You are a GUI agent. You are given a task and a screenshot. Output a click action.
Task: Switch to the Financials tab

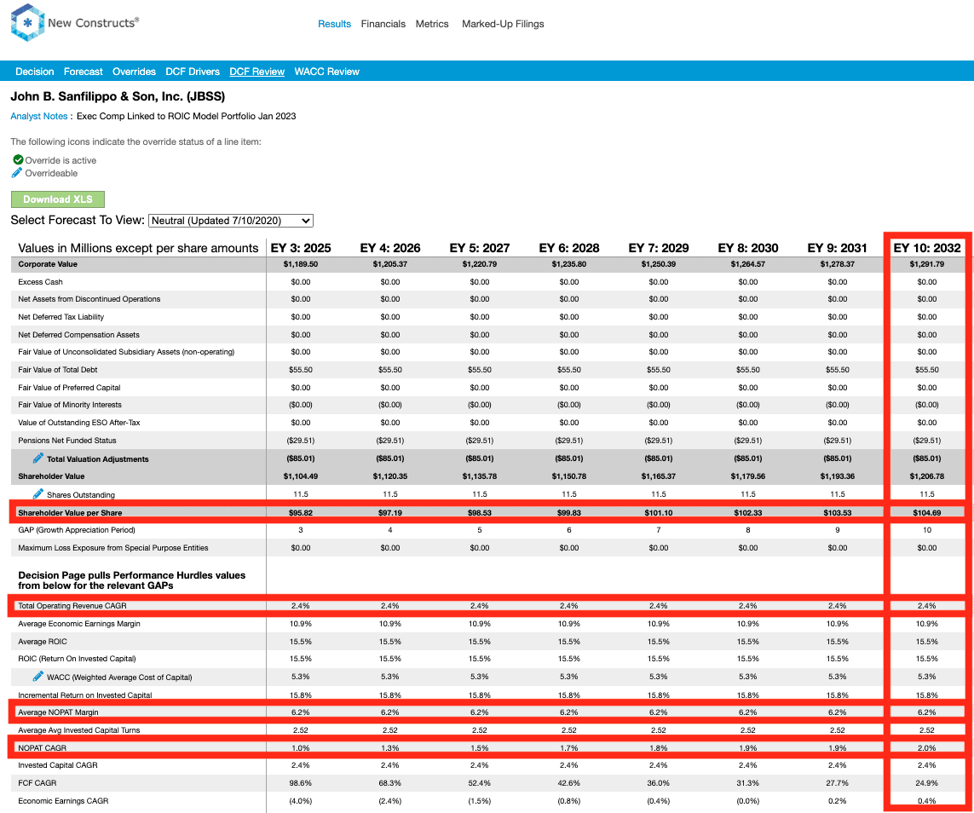(x=383, y=24)
